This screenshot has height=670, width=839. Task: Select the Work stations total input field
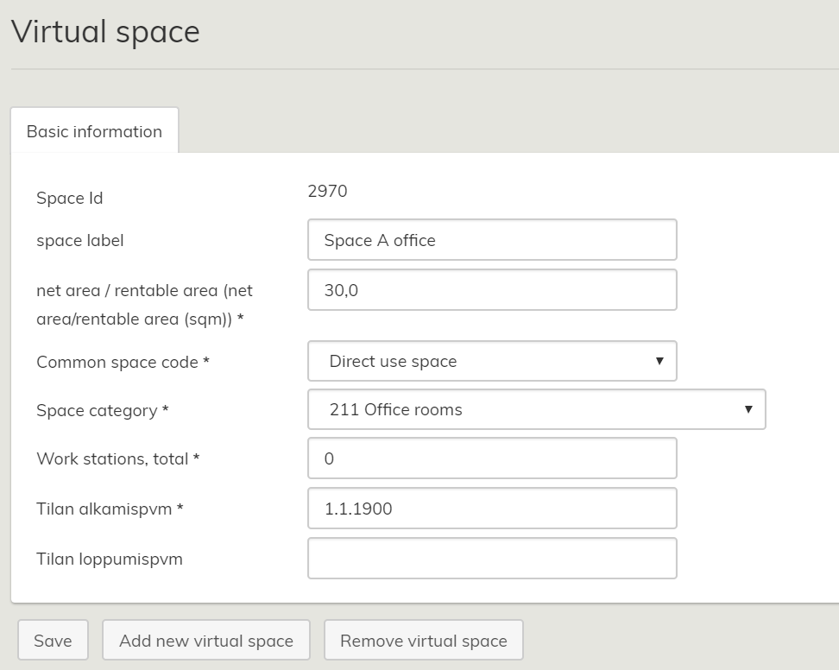point(491,458)
